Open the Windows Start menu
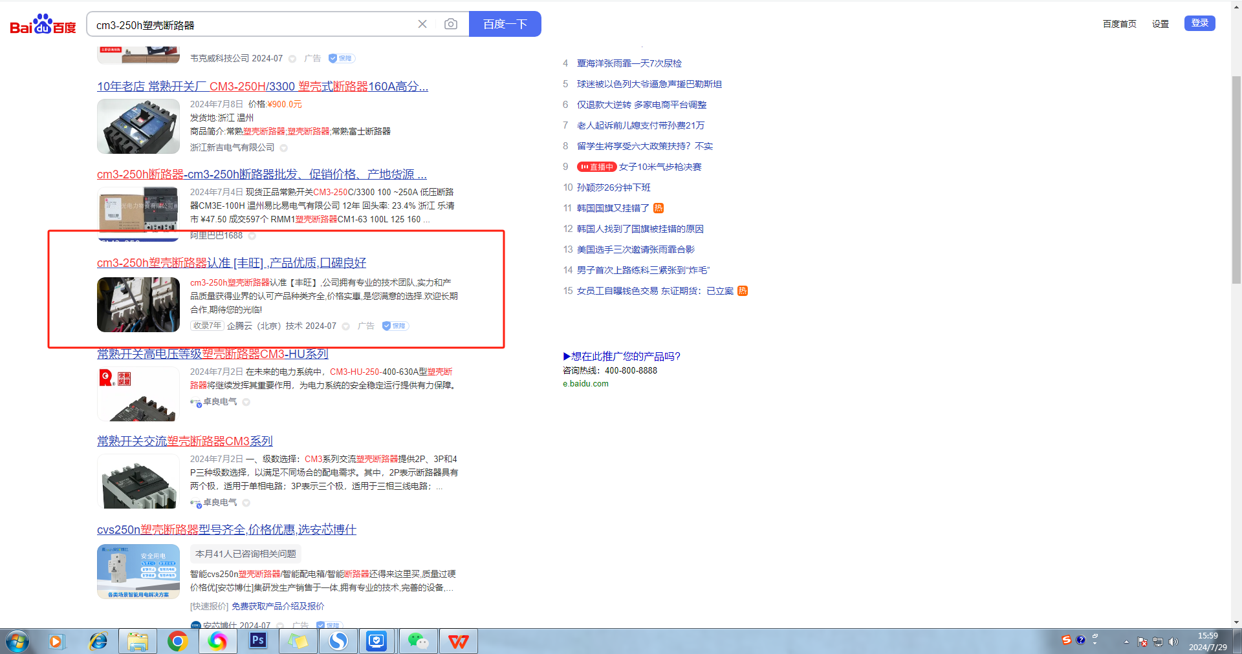Screen dimensions: 1242x654 click(x=18, y=641)
